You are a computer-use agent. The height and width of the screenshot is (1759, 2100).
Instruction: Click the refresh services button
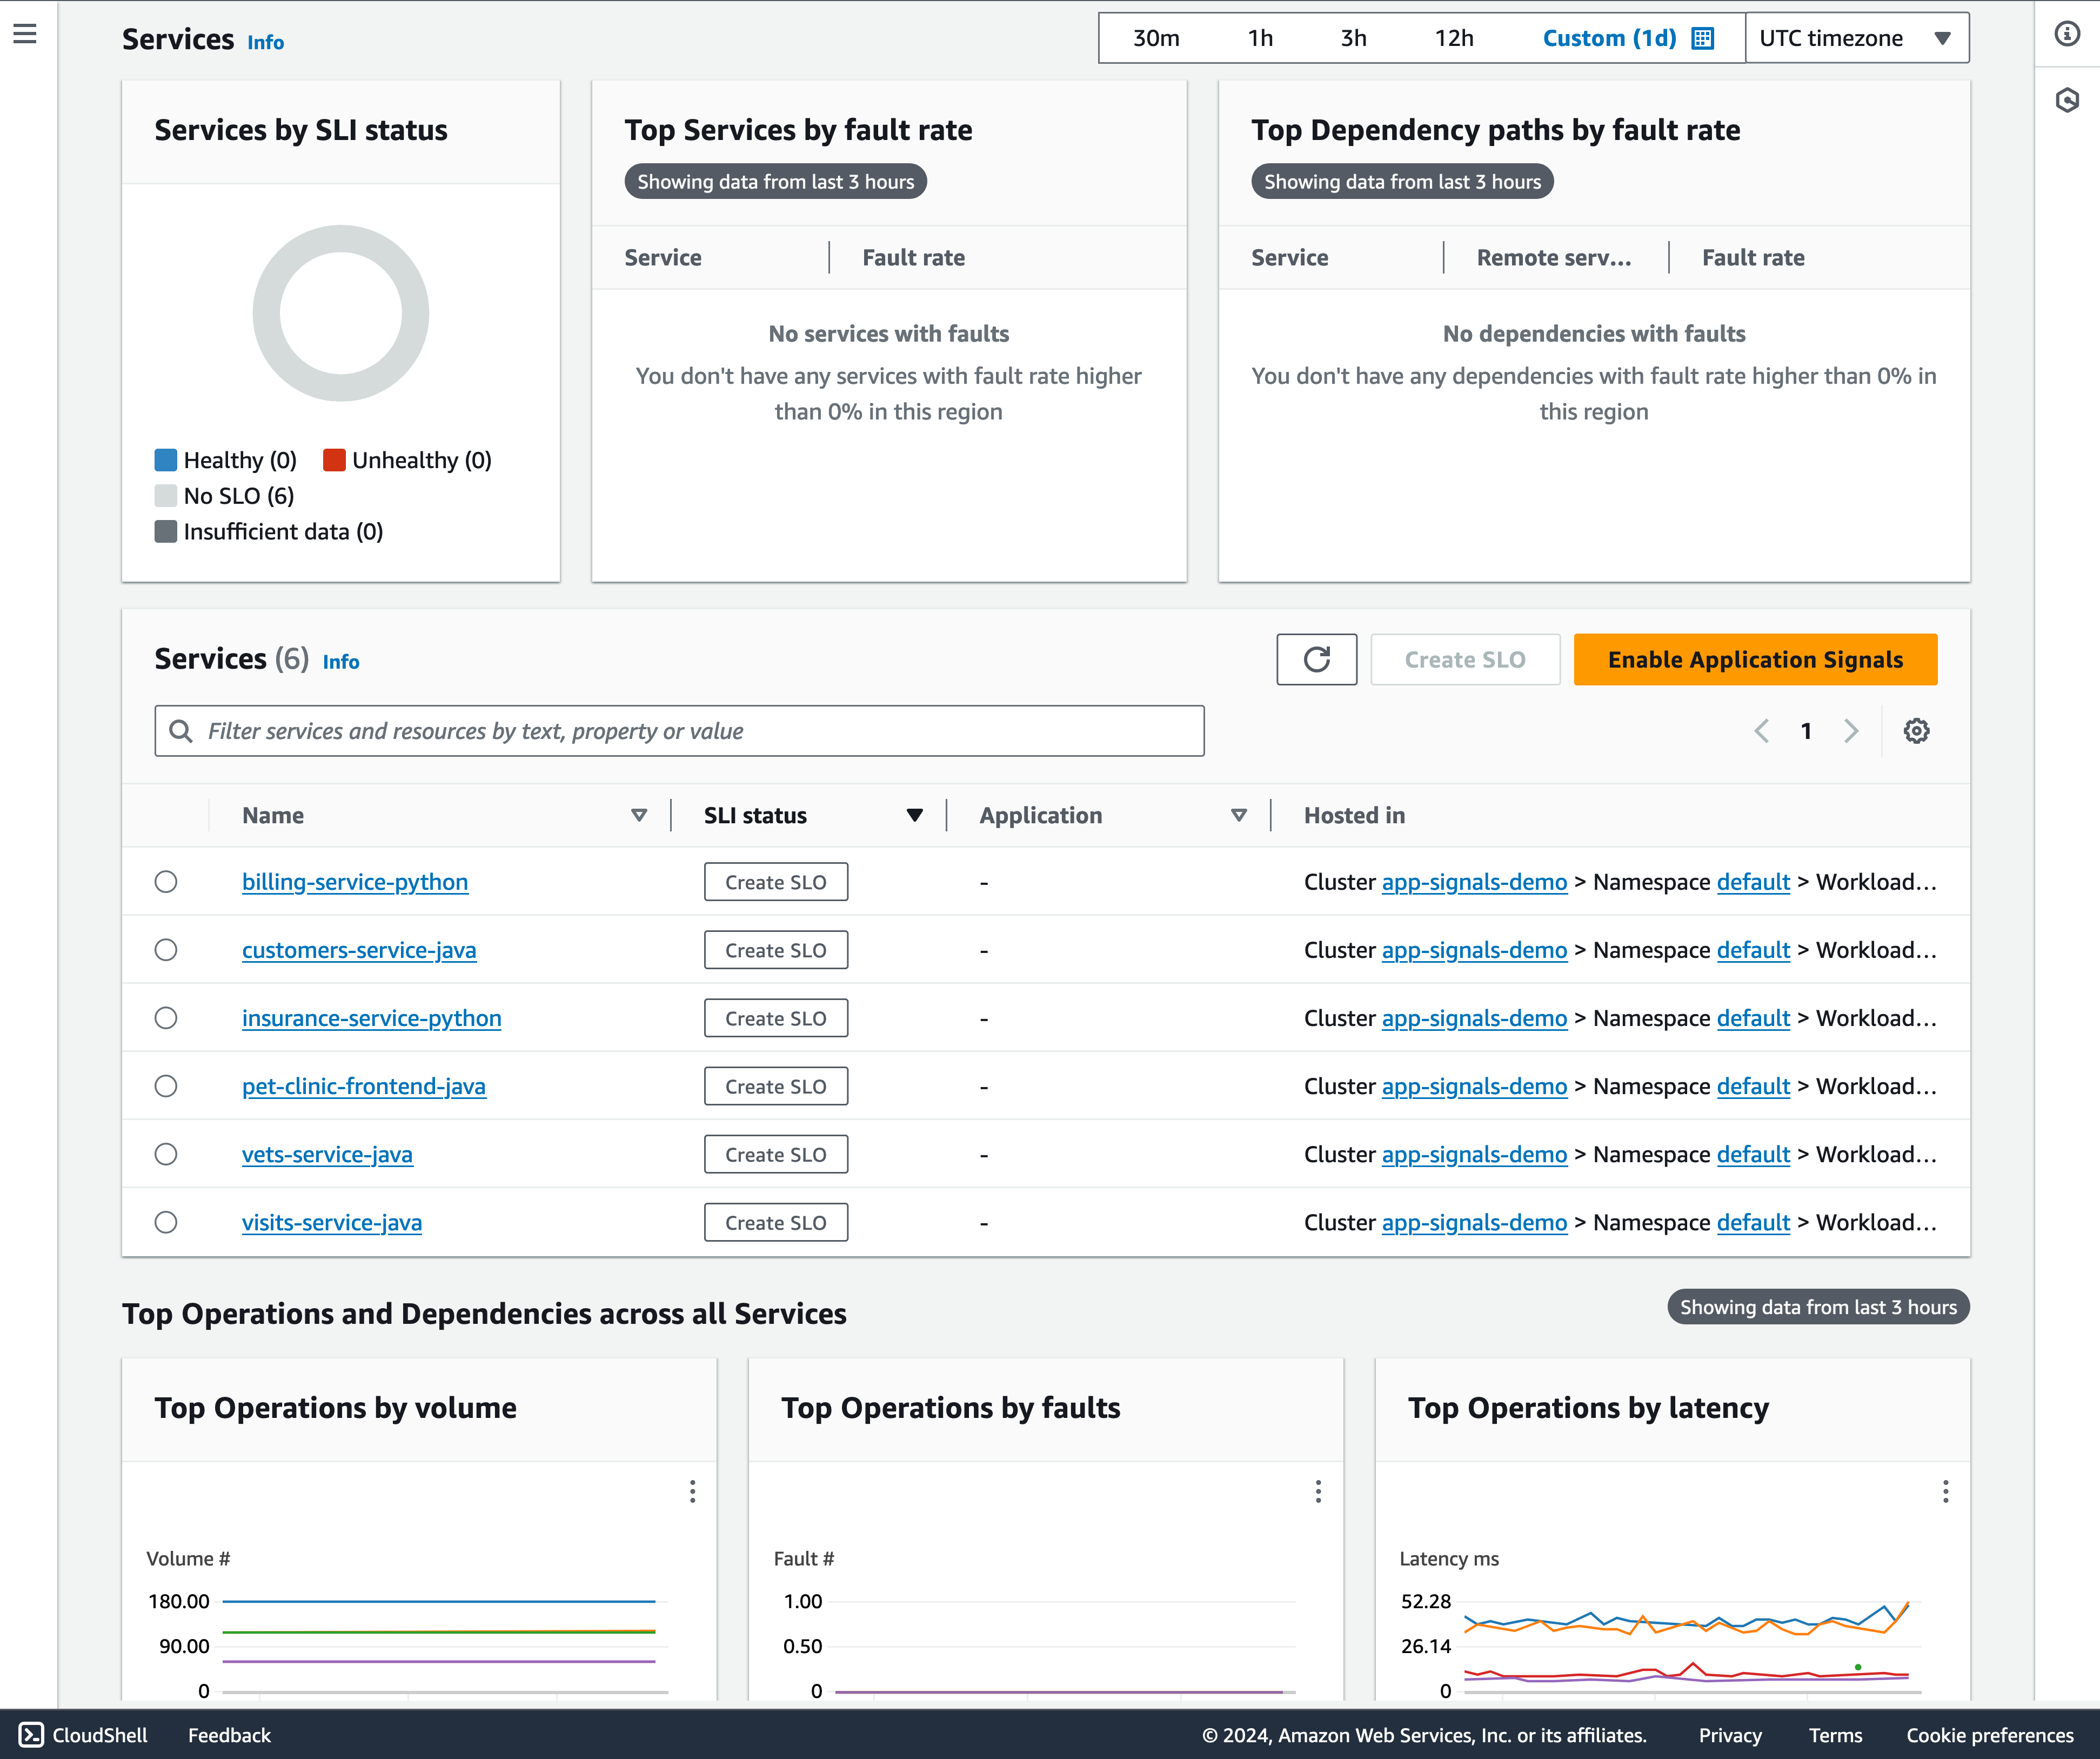[x=1316, y=659]
